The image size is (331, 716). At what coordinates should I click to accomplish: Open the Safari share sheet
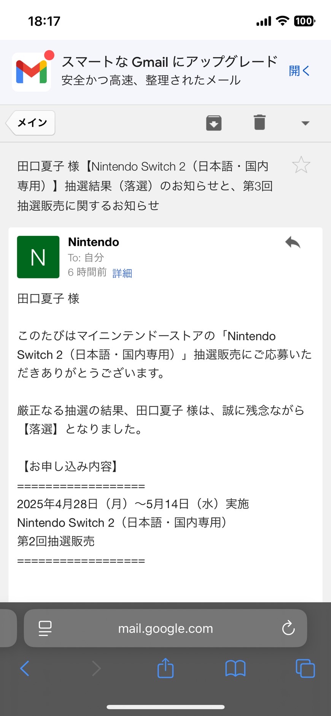click(165, 668)
